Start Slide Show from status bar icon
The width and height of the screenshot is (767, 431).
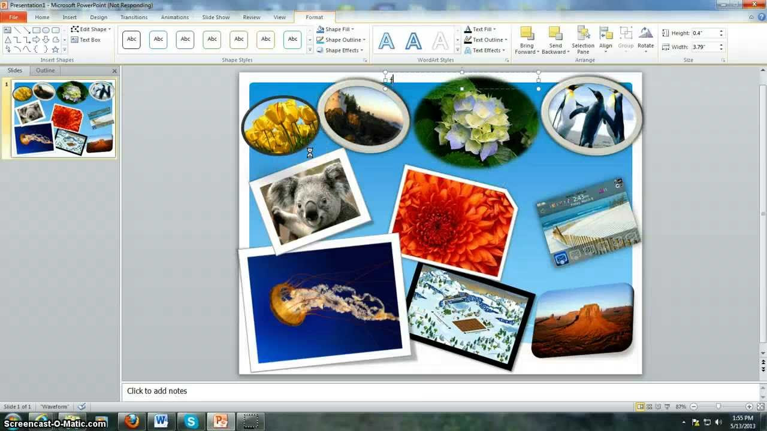pyautogui.click(x=666, y=407)
